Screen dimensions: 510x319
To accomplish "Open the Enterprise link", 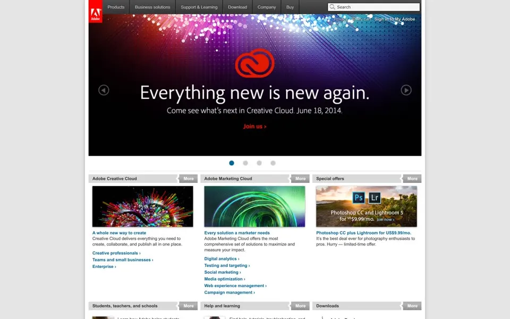I will coord(104,266).
